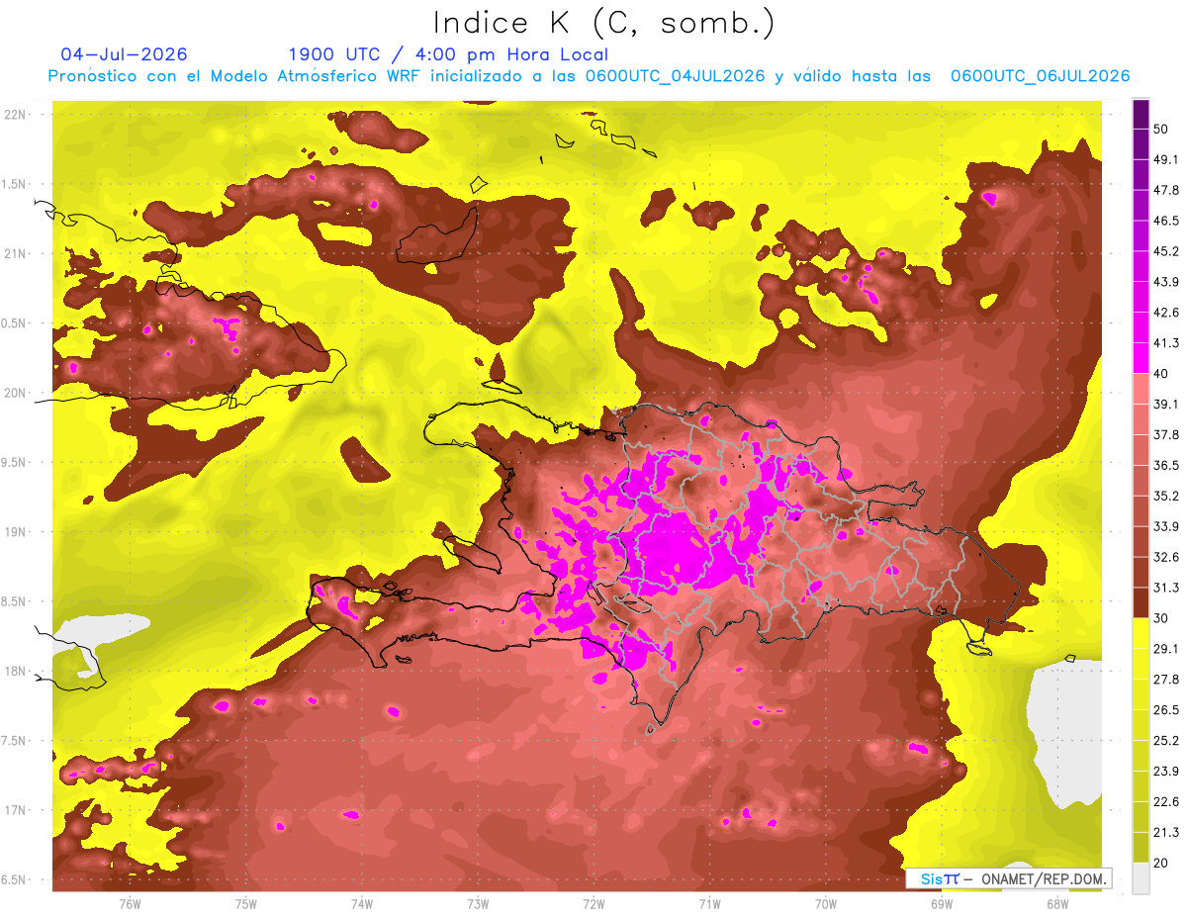Click the yellow legend segment between 29.1 and 30
Viewport: 1187px width, 917px height.
point(1141,632)
